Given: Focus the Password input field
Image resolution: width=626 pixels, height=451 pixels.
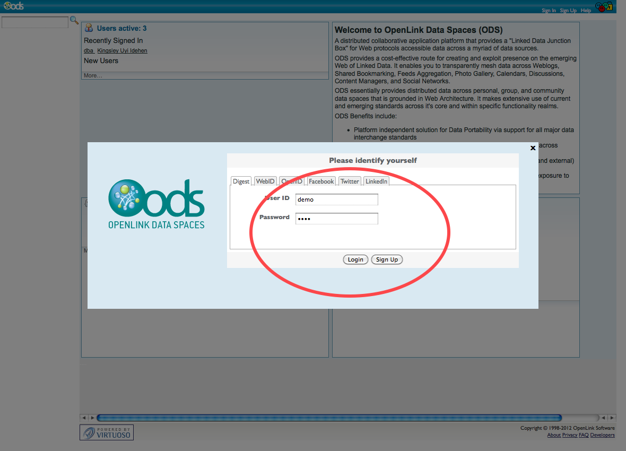Looking at the screenshot, I should click(x=336, y=219).
